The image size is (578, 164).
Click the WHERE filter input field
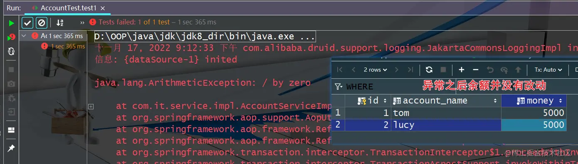click(x=395, y=87)
